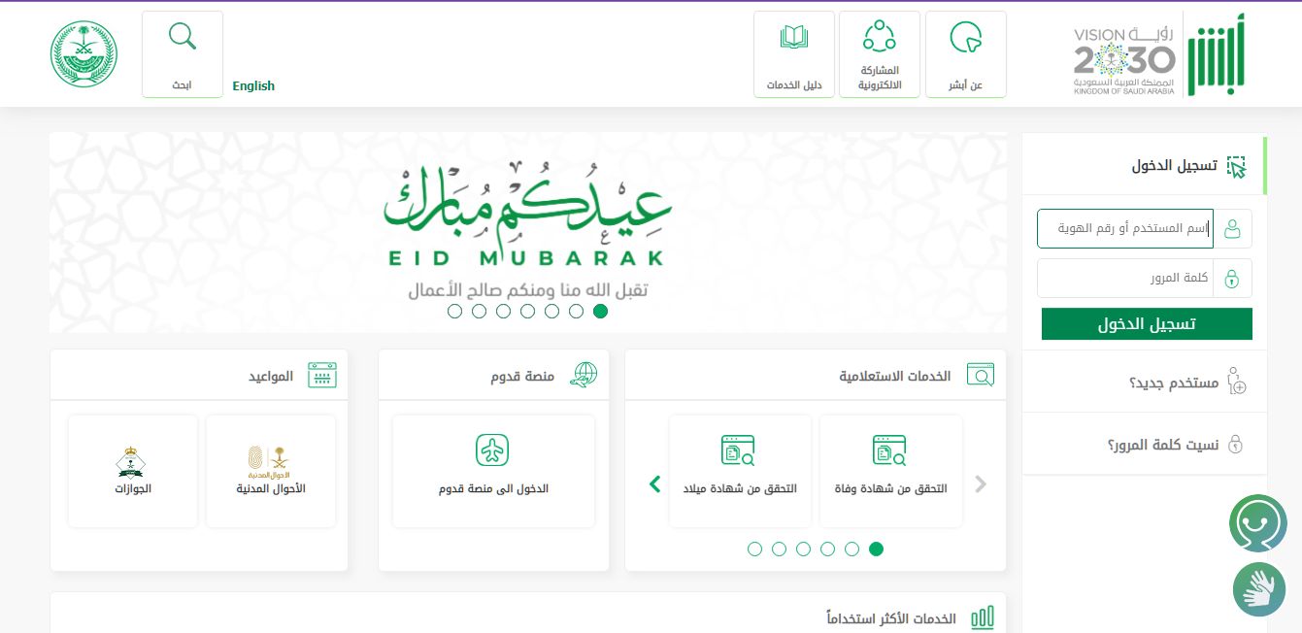Viewport: 1302px width, 633px height.
Task: Select التحقق من شهادة وفاة death certificate verification
Action: click(x=890, y=471)
